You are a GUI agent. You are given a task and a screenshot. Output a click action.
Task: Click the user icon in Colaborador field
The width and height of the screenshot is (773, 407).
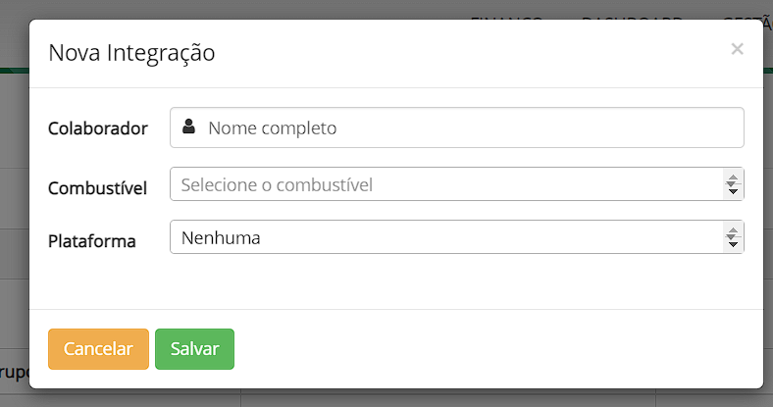(189, 127)
